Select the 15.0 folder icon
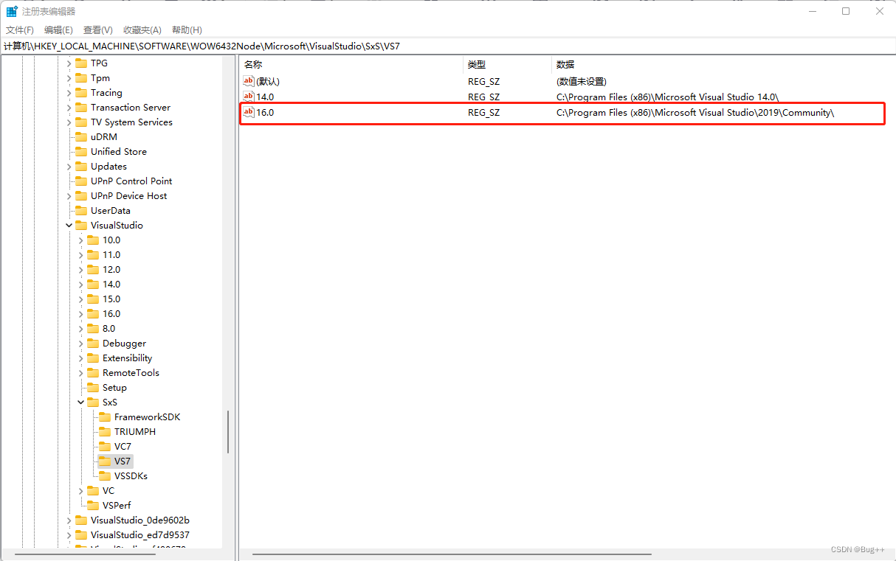 93,299
